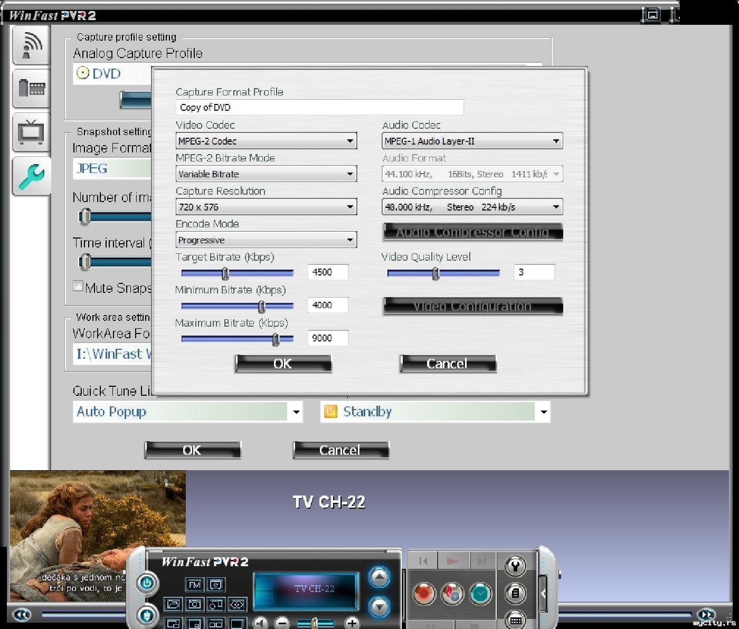Image resolution: width=739 pixels, height=629 pixels.
Task: Edit the Capture Format Profile name field
Action: point(320,107)
